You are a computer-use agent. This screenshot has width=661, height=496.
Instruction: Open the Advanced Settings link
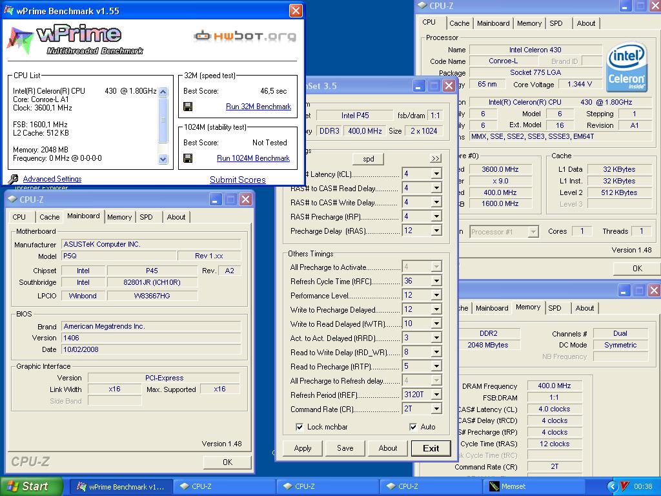52,179
